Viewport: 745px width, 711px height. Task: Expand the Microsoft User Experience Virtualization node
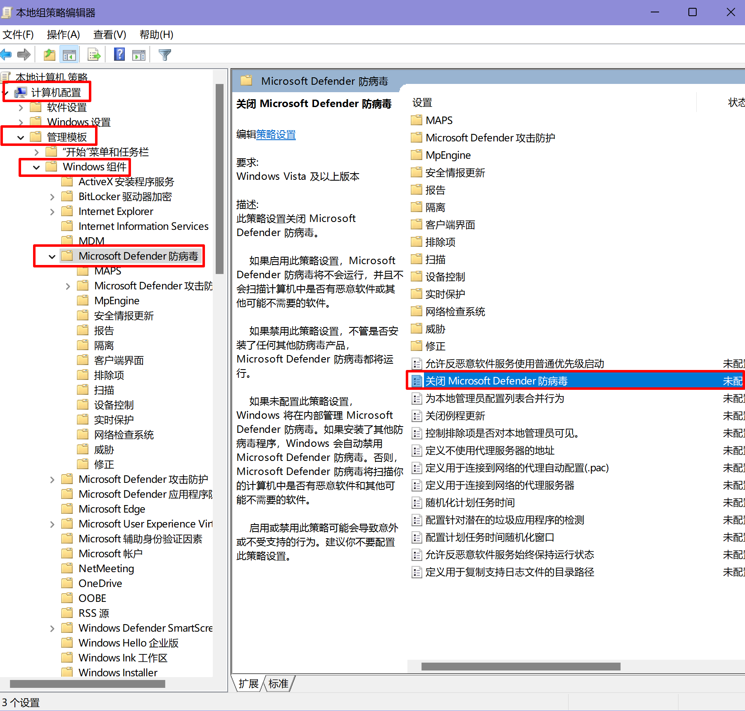(52, 525)
